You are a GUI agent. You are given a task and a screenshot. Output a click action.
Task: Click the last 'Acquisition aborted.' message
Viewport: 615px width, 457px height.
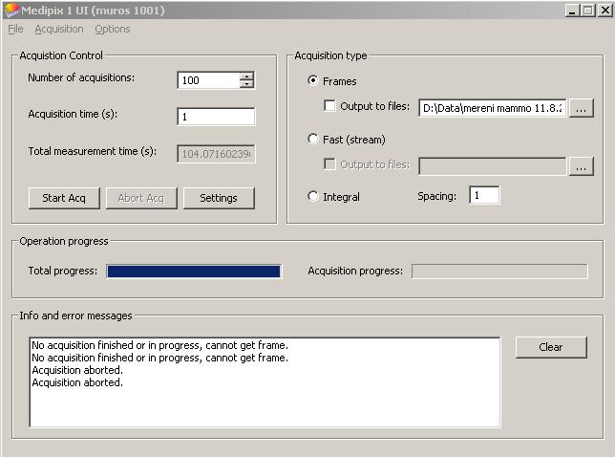pos(77,382)
